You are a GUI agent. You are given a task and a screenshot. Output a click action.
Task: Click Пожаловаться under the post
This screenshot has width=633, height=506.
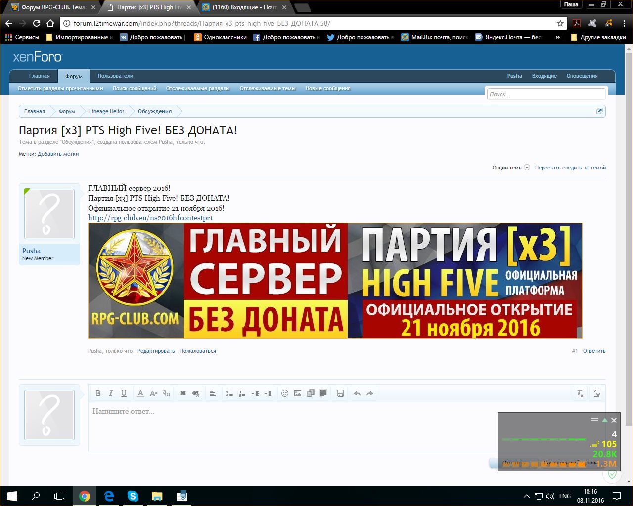point(198,351)
